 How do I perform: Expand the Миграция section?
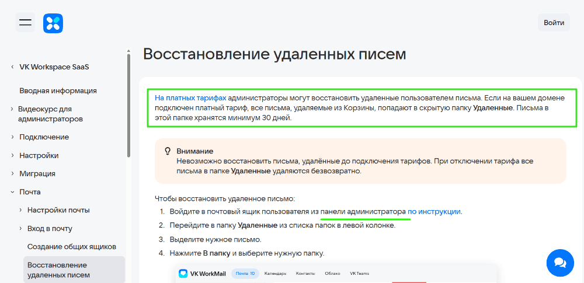(12, 173)
